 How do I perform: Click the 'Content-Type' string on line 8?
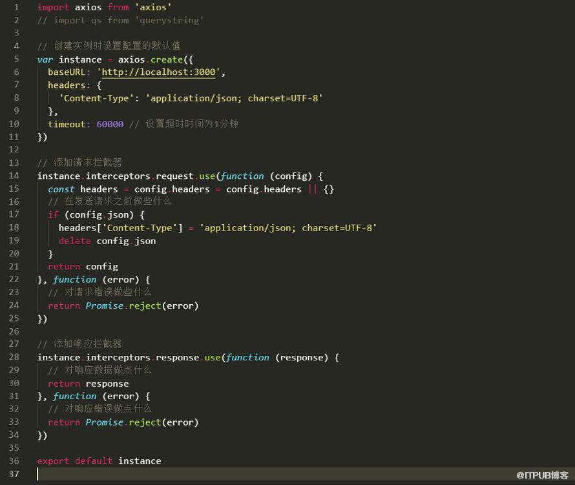[x=96, y=98]
